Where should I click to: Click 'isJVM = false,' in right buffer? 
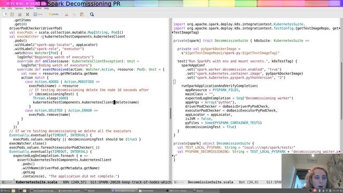199,119
